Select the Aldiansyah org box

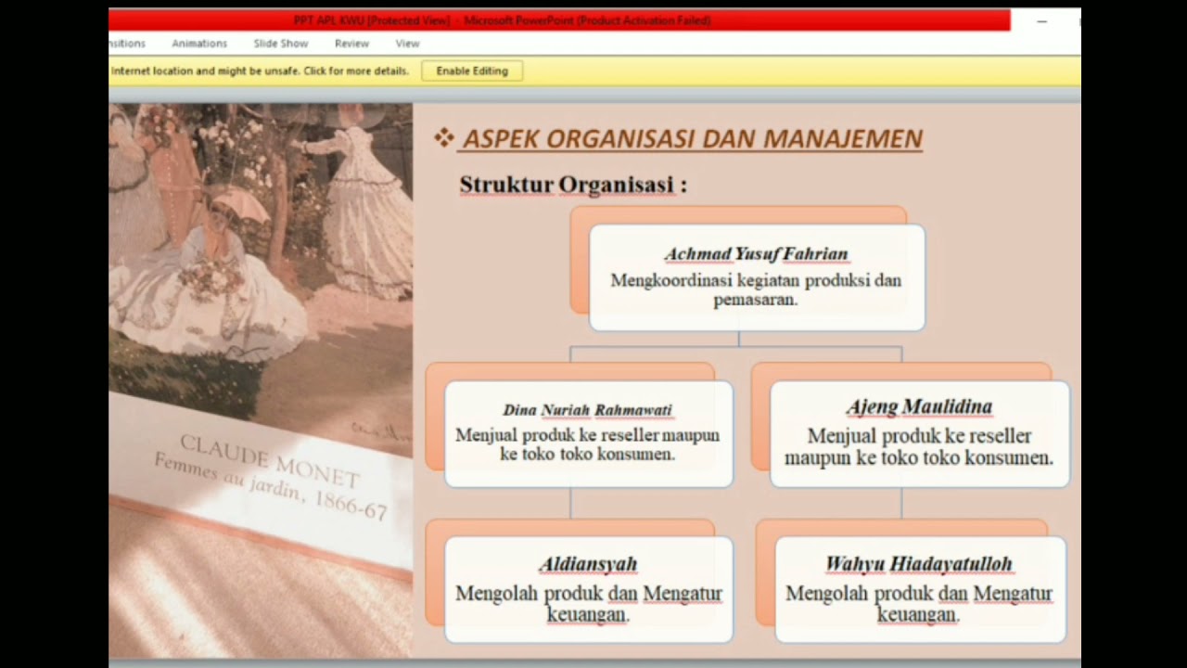[588, 590]
